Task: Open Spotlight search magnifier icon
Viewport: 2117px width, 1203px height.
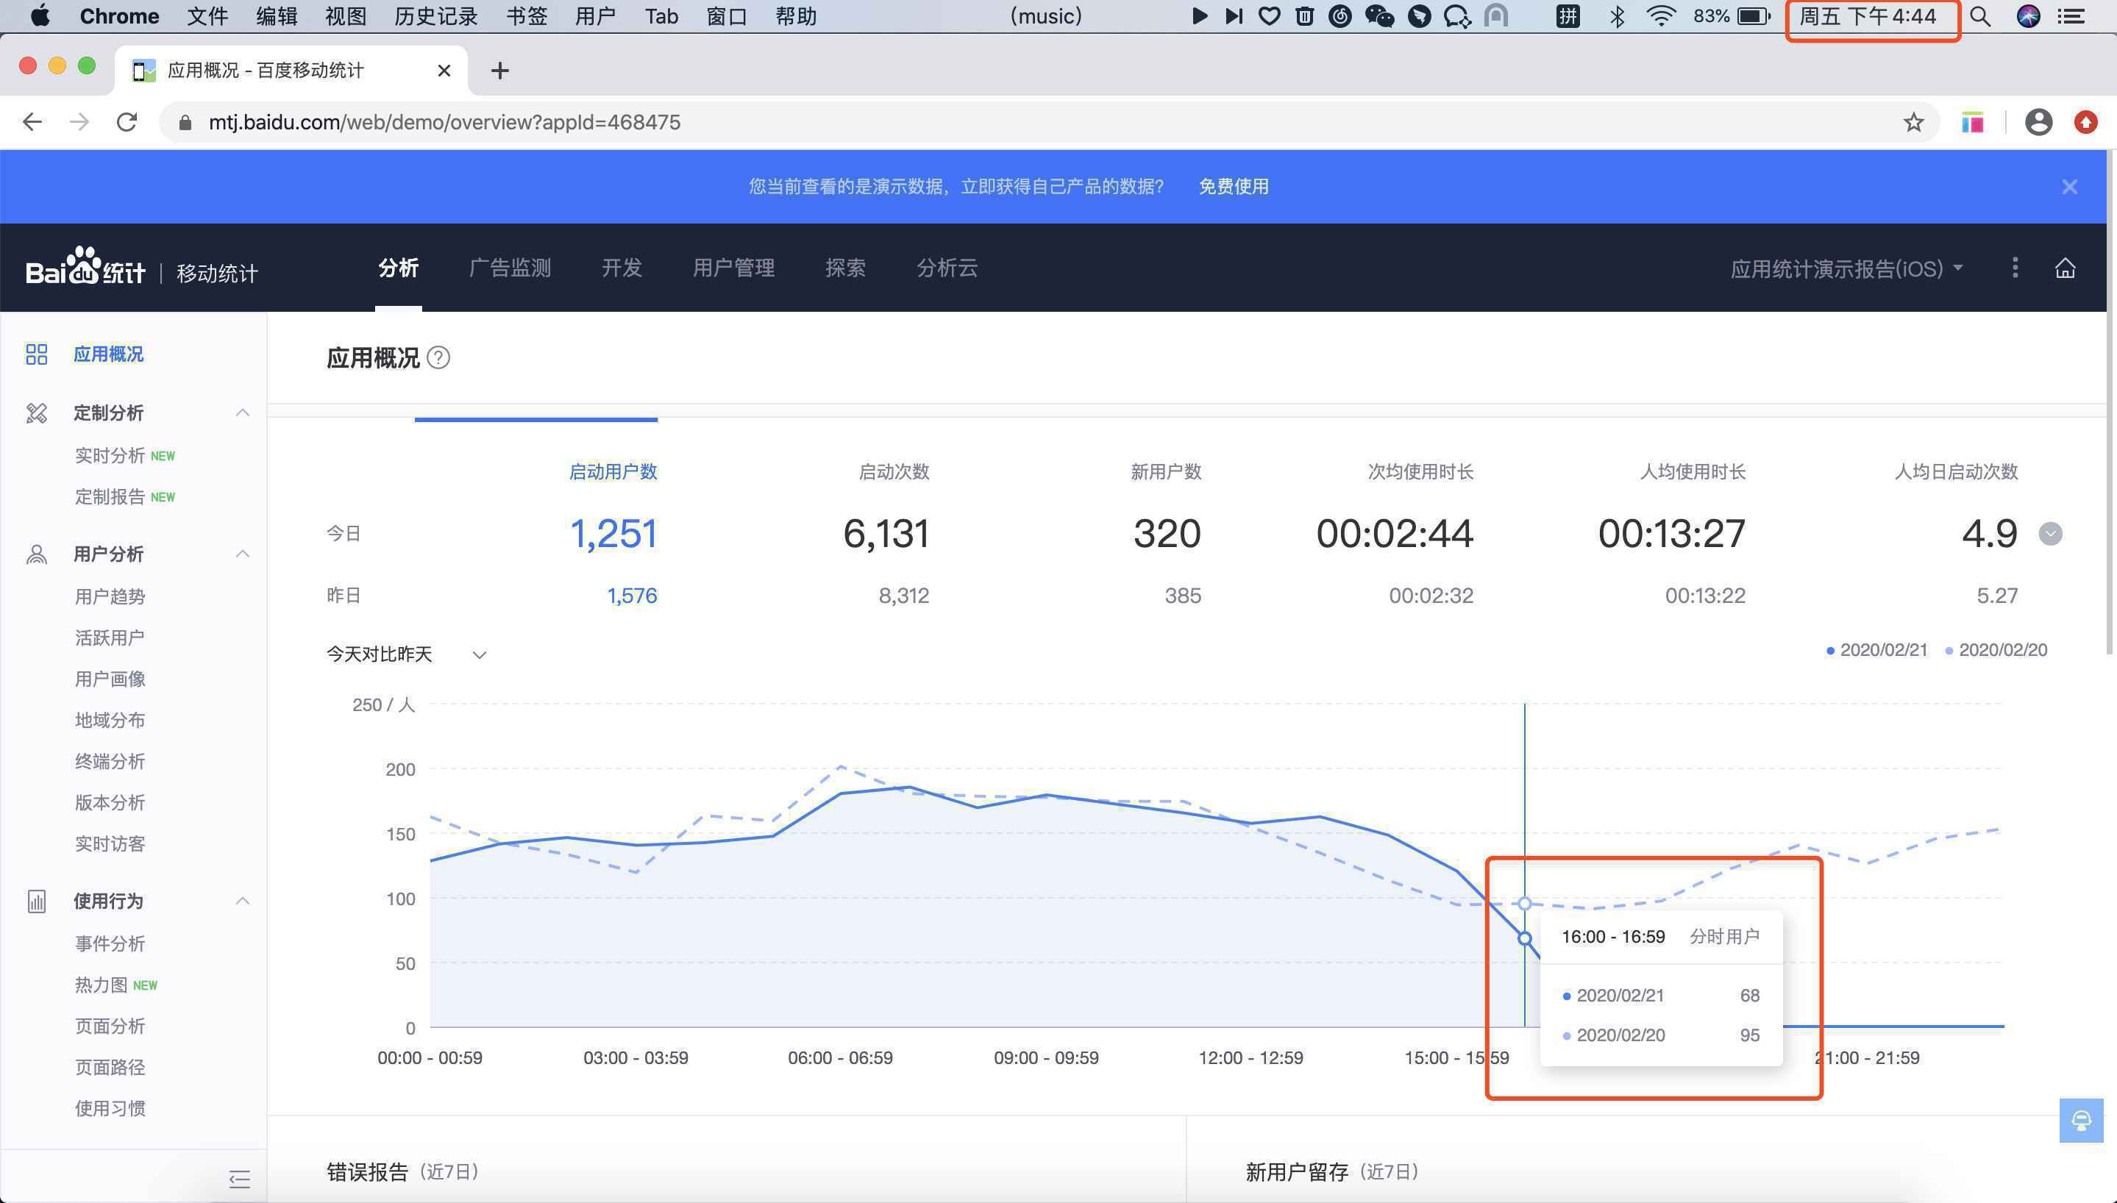Action: [1980, 15]
